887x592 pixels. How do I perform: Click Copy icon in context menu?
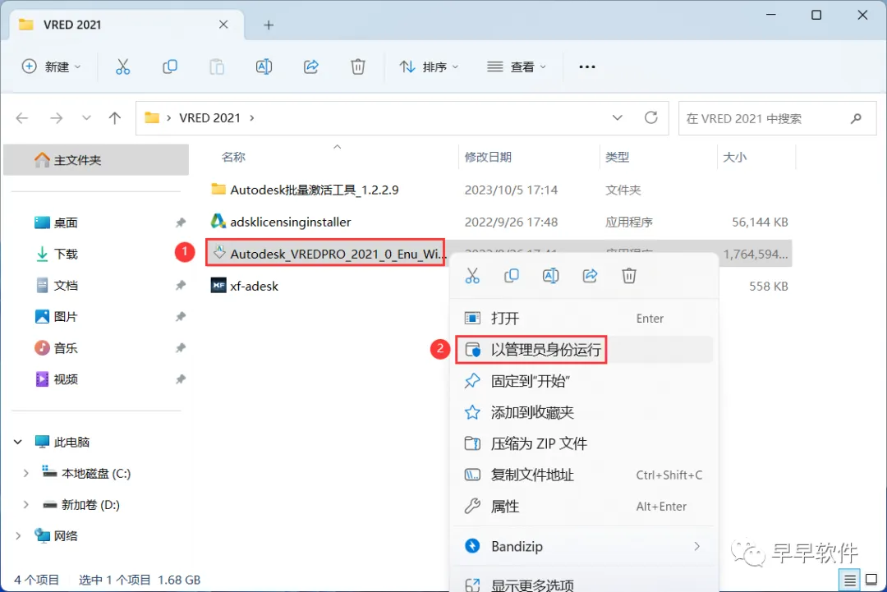click(x=512, y=276)
